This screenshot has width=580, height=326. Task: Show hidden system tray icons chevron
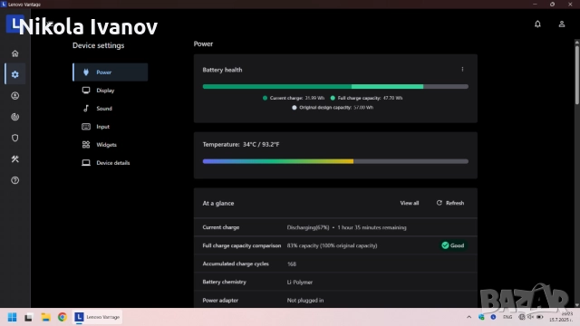469,317
